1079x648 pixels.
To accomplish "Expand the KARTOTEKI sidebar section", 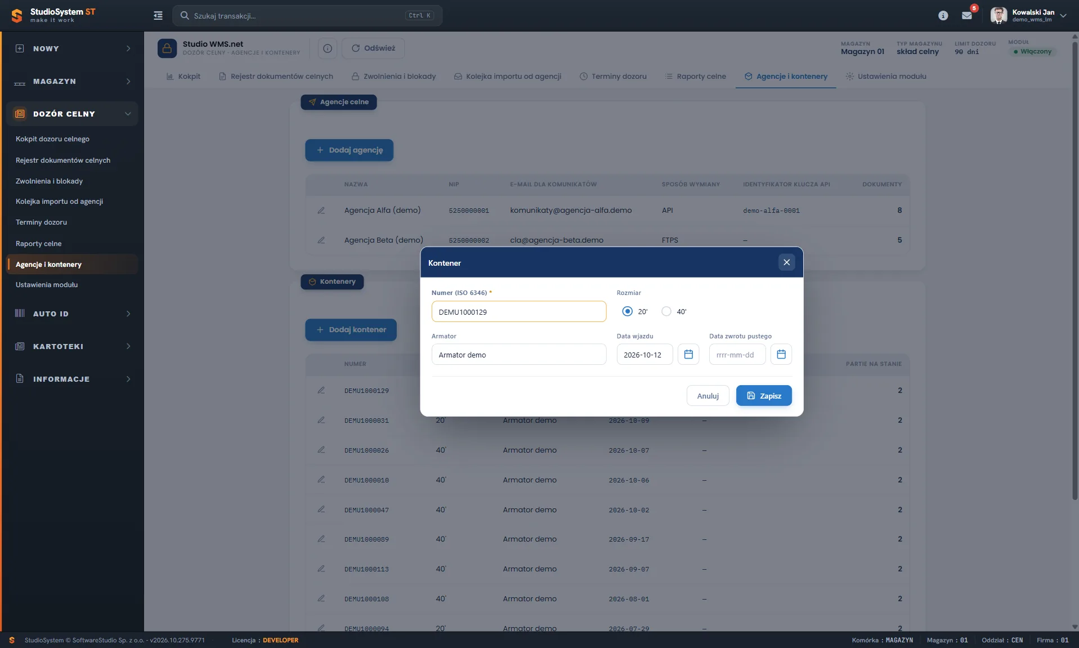I will [72, 346].
